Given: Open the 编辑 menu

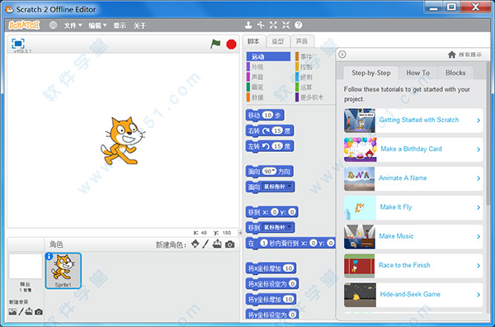Looking at the screenshot, I should 97,26.
